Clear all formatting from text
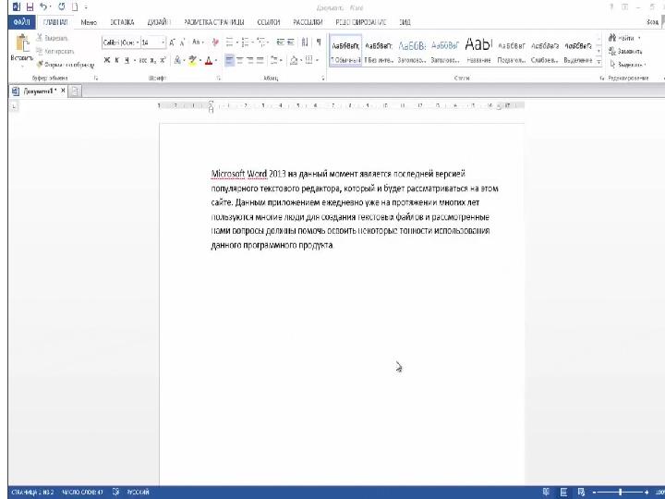 (x=215, y=43)
